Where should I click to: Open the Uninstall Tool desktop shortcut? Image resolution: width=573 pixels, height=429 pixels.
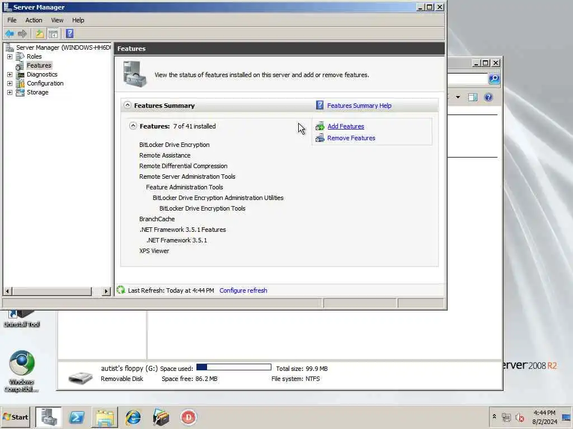(22, 319)
